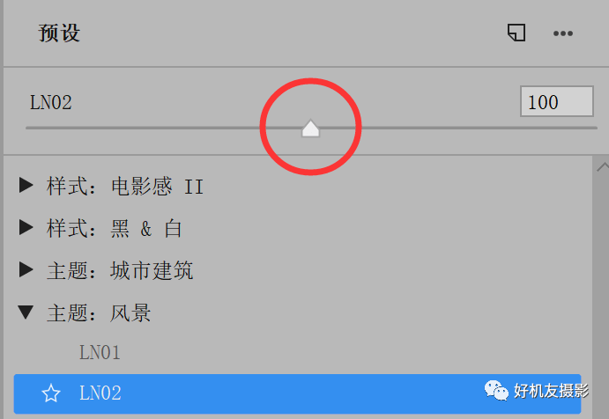This screenshot has height=419, width=609.
Task: Click the slider track left of the handle
Action: point(163,128)
